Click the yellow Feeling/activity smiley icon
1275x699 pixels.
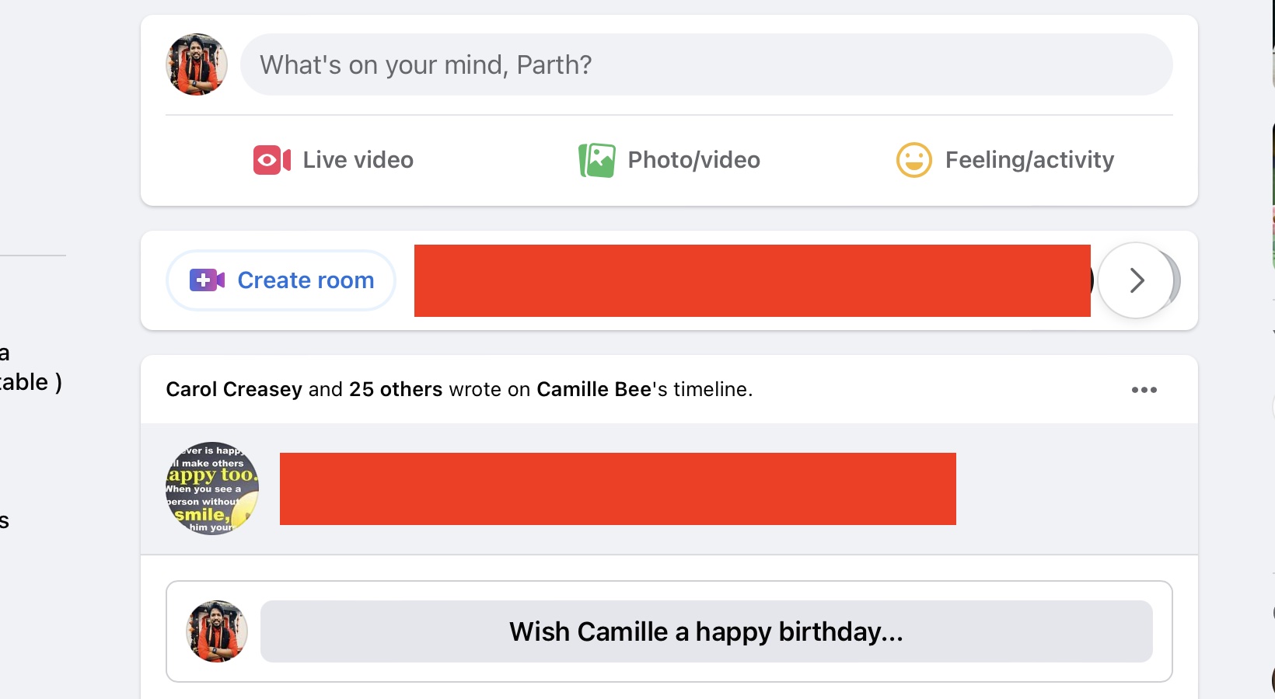tap(913, 160)
